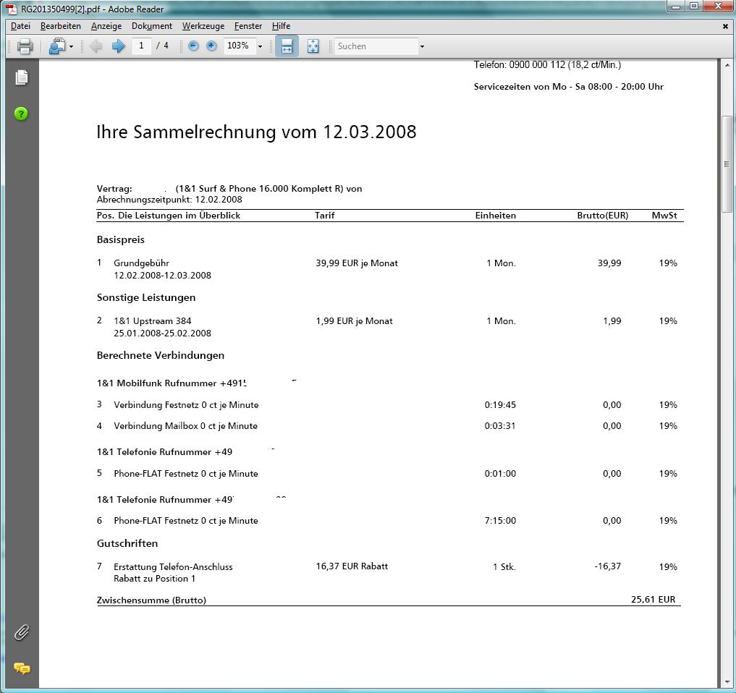Open the Attachments paperclip panel
The height and width of the screenshot is (693, 736).
(22, 632)
